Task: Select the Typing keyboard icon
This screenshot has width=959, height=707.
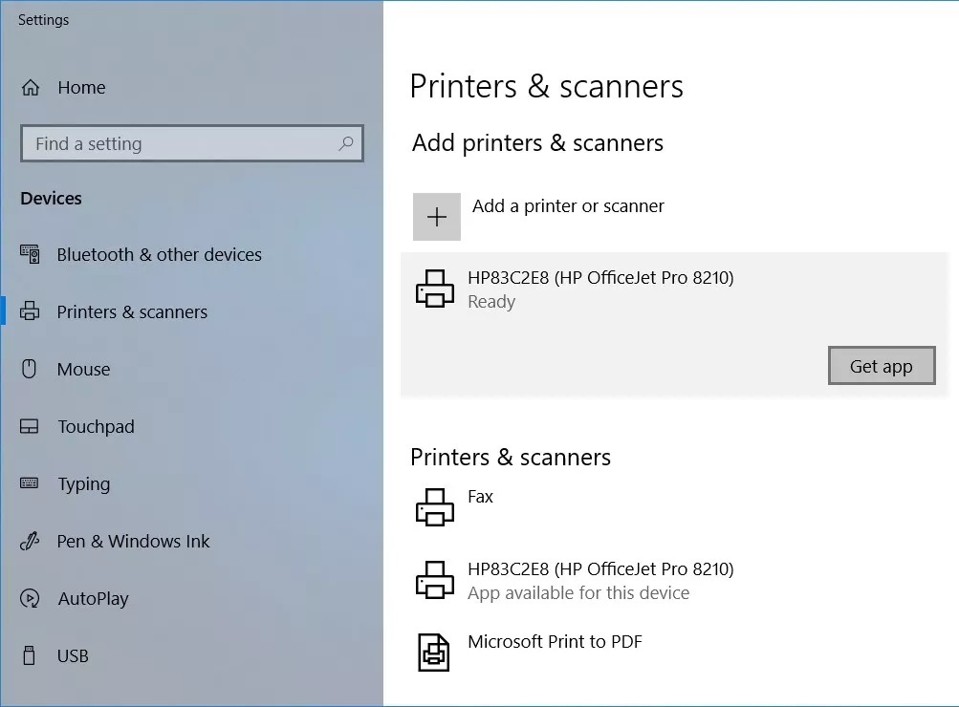Action: (30, 484)
